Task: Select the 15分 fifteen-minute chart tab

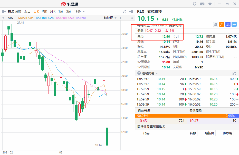Action: [x=77, y=12]
